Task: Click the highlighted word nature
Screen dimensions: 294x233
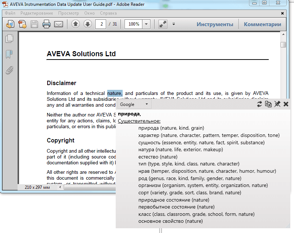Action: pyautogui.click(x=115, y=93)
